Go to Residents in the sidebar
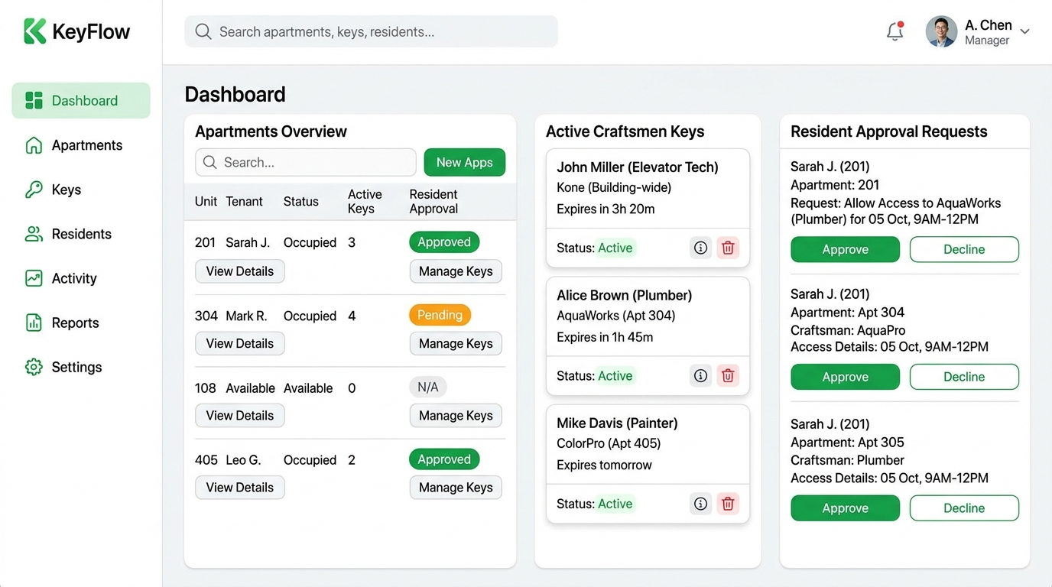Image resolution: width=1052 pixels, height=587 pixels. point(81,234)
